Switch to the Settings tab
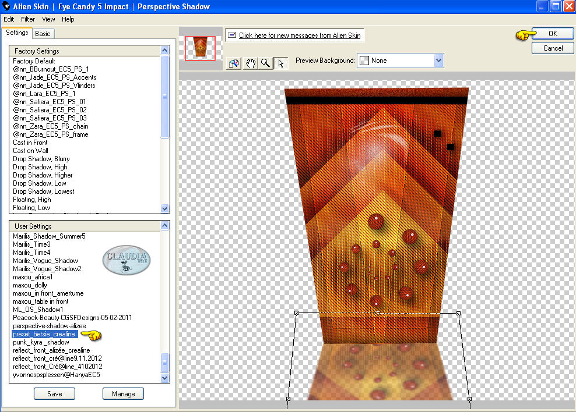This screenshot has height=412, width=576. coord(17,33)
